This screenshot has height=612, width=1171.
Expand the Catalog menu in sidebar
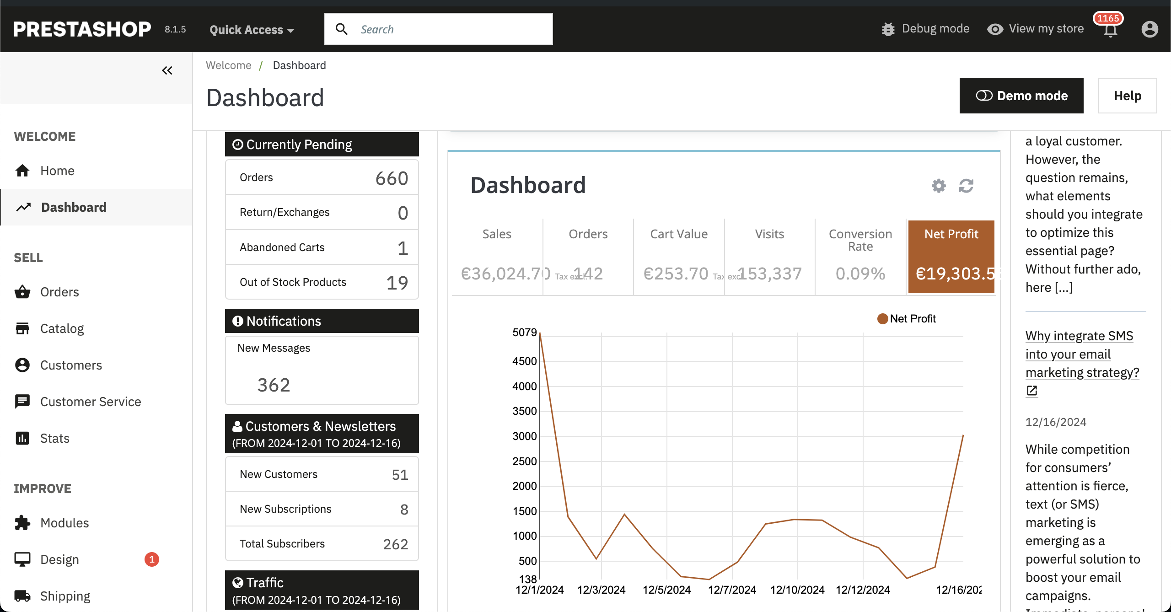point(62,328)
